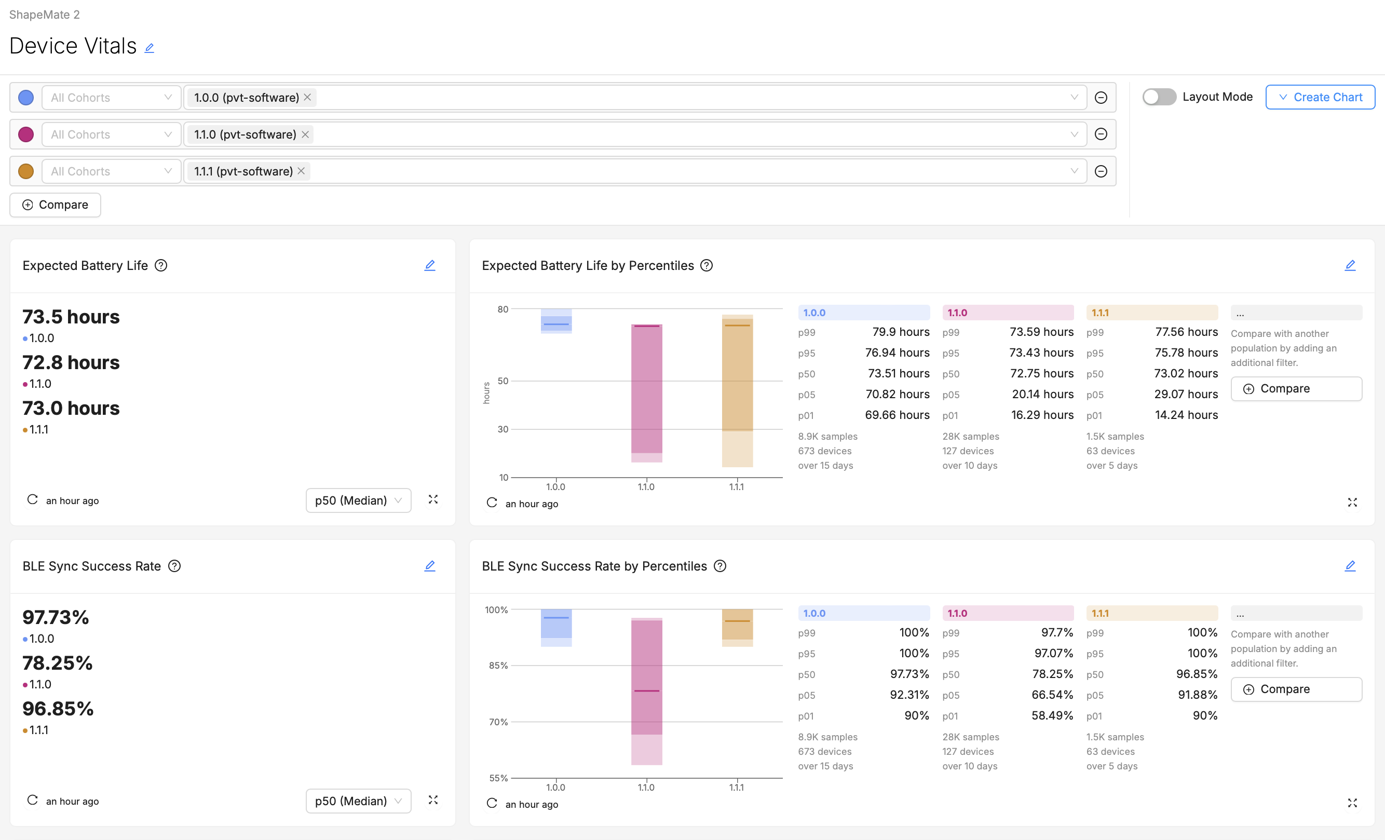
Task: Edit the Expected Battery Life chart
Action: coord(430,265)
